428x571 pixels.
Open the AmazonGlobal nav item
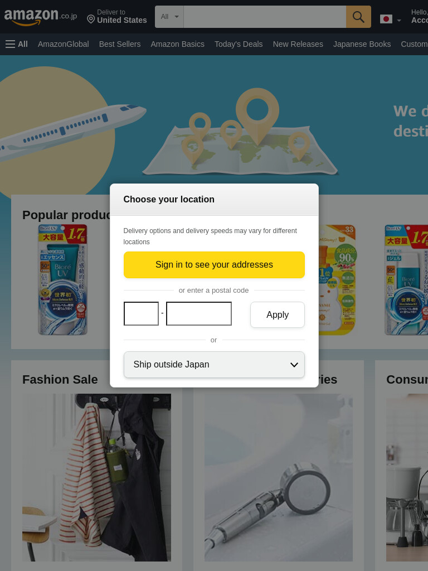(x=64, y=44)
